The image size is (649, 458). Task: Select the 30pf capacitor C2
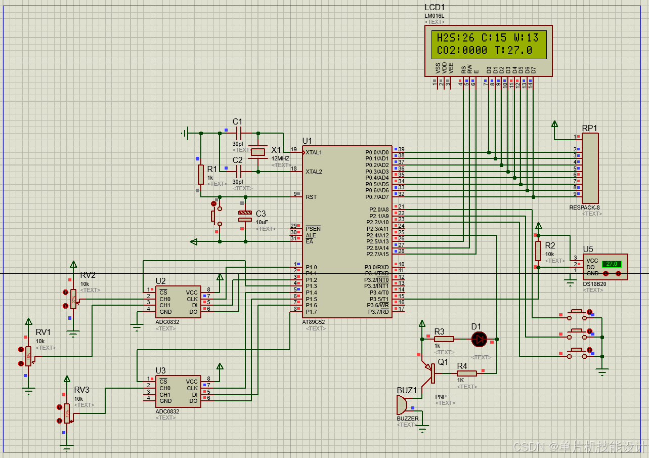click(239, 172)
